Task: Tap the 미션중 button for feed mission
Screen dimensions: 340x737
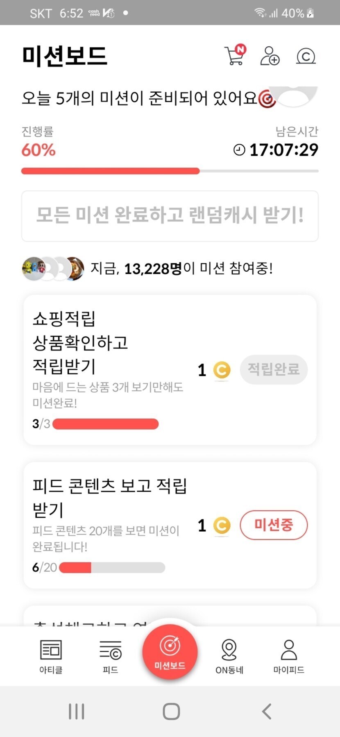Action: point(274,525)
